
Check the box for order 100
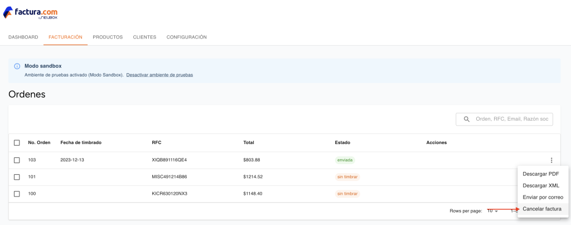17,194
